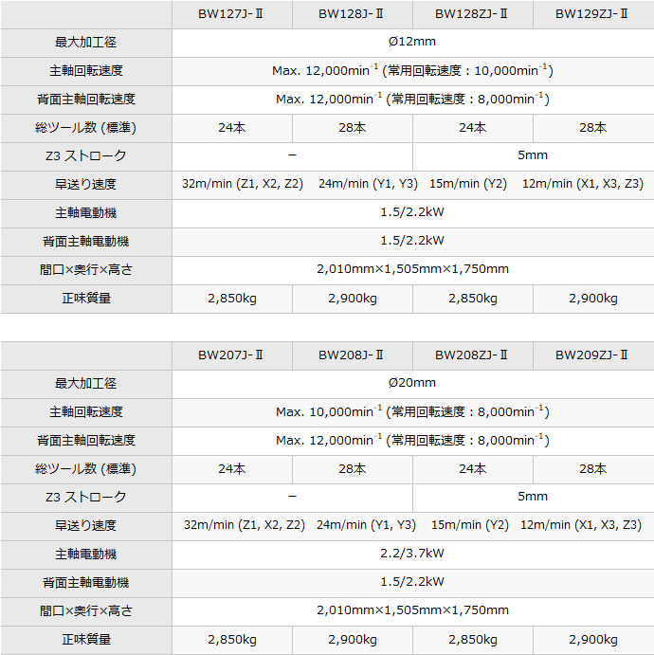Image resolution: width=654 pixels, height=655 pixels.
Task: Select the BW209ZJ-Ⅱ column header
Action: point(591,355)
